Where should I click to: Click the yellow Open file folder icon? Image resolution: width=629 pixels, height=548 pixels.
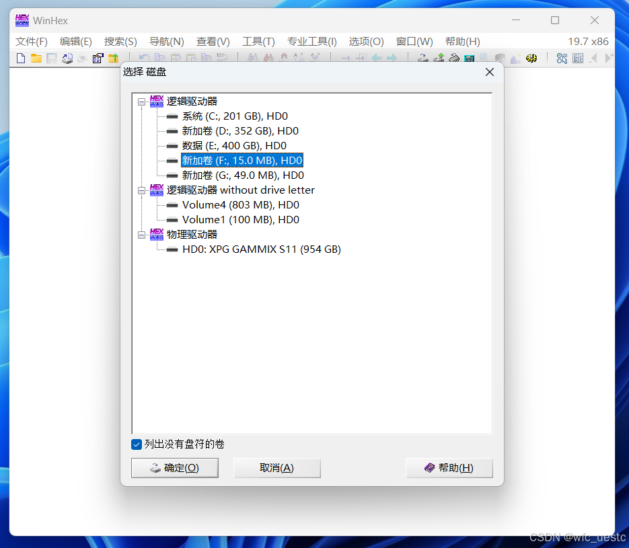(x=36, y=58)
